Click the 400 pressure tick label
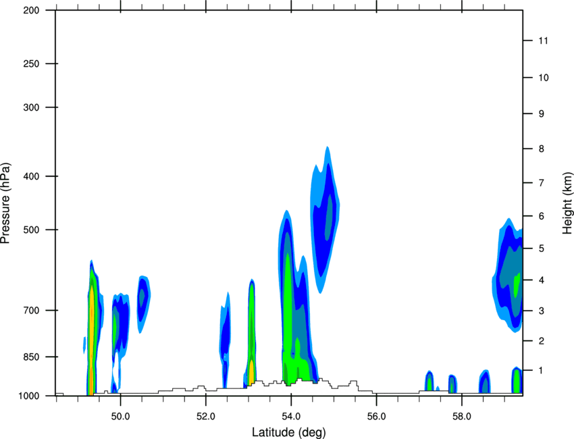Viewport: 574px width, 439px height. pyautogui.click(x=31, y=176)
